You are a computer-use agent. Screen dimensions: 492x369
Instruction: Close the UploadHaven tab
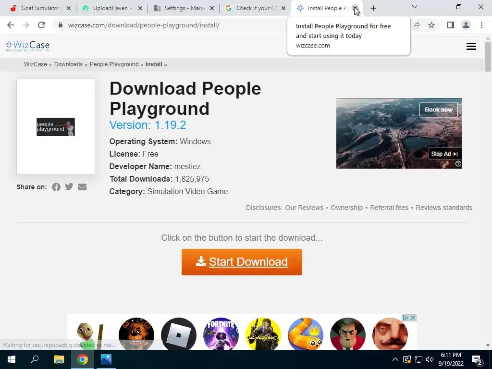pyautogui.click(x=140, y=8)
